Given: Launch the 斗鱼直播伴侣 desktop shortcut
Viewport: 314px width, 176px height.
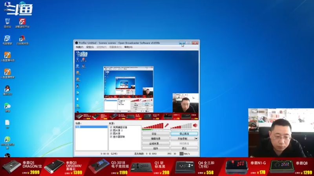Looking at the screenshot, I should [x=7, y=57].
